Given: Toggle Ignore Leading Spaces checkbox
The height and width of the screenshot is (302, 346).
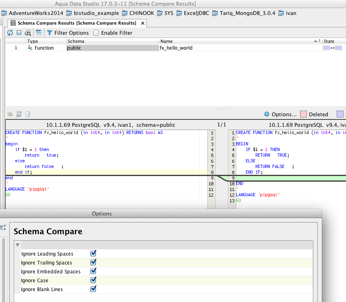Looking at the screenshot, I should [93, 253].
